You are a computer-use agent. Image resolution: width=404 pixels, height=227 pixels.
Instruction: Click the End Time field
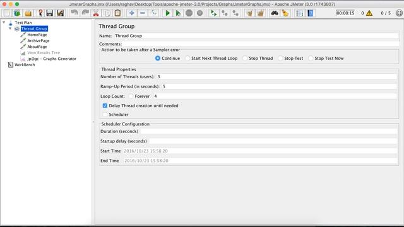point(259,161)
